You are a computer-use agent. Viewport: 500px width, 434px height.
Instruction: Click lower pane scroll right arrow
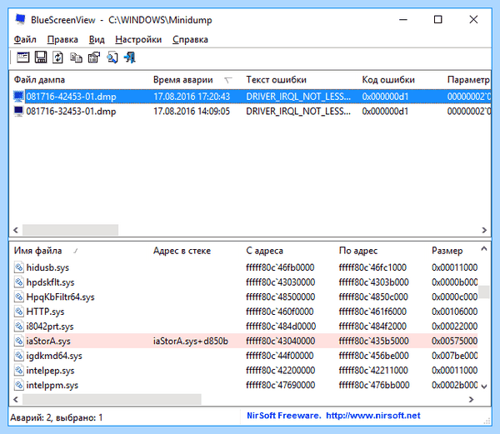(x=471, y=399)
